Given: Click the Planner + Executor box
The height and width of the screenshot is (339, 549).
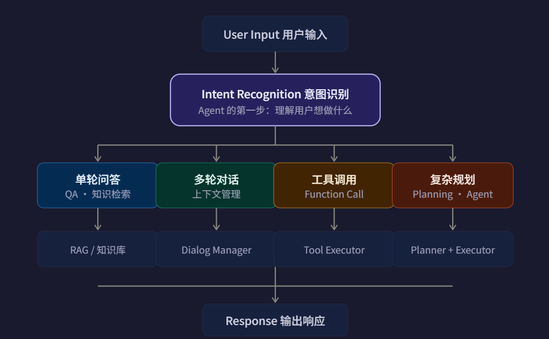Looking at the screenshot, I should point(453,249).
